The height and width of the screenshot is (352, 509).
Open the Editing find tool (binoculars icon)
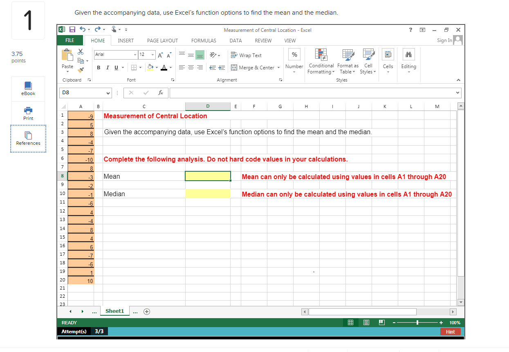[x=408, y=54]
